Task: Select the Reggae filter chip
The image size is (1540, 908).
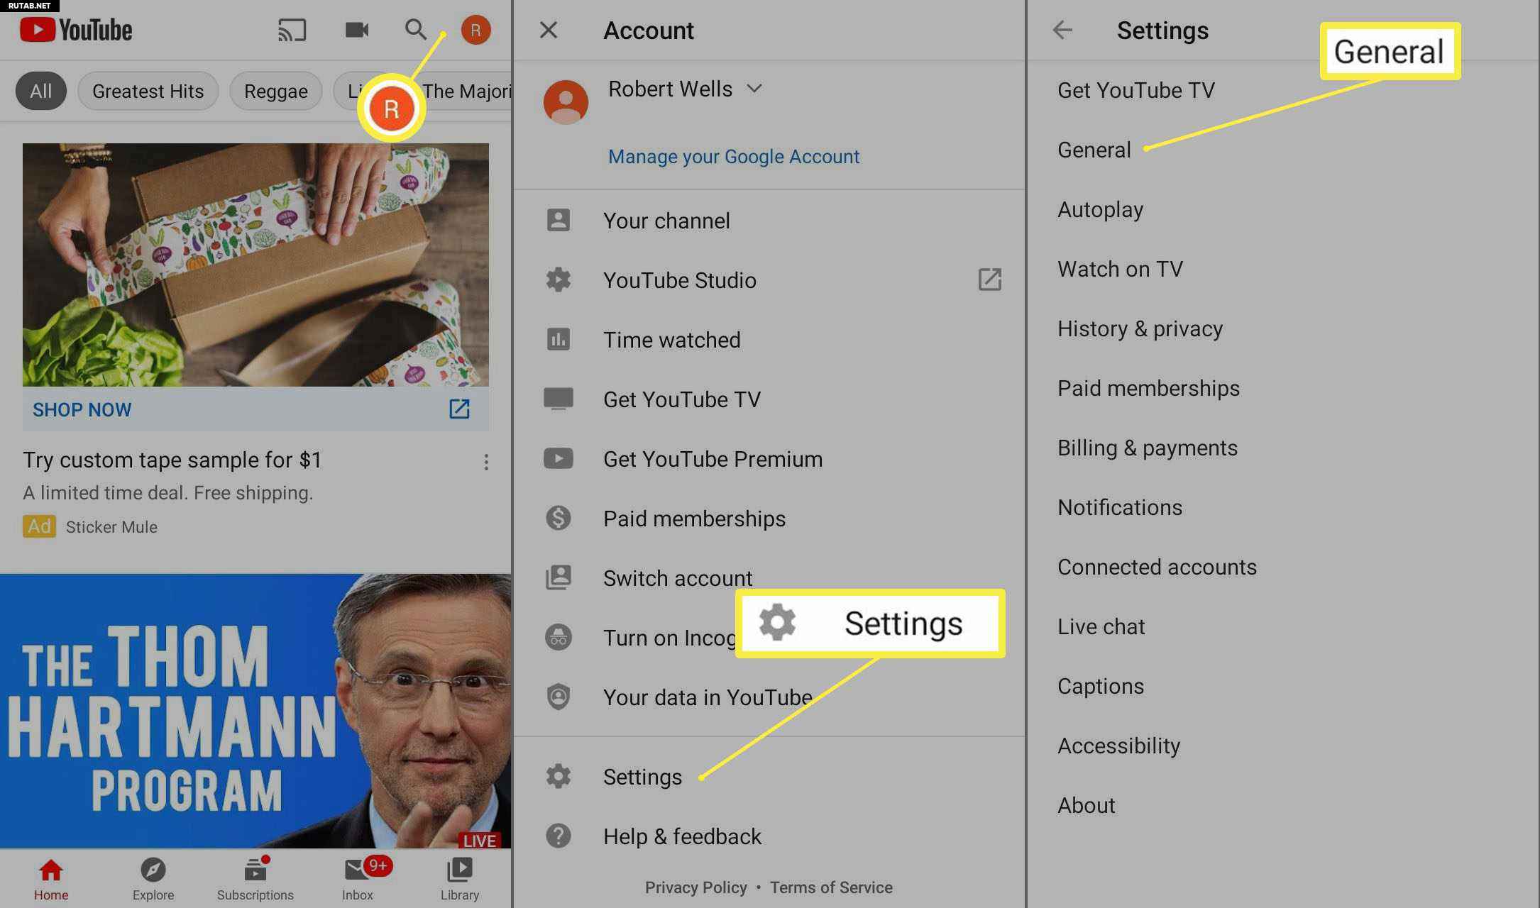Action: [x=276, y=91]
